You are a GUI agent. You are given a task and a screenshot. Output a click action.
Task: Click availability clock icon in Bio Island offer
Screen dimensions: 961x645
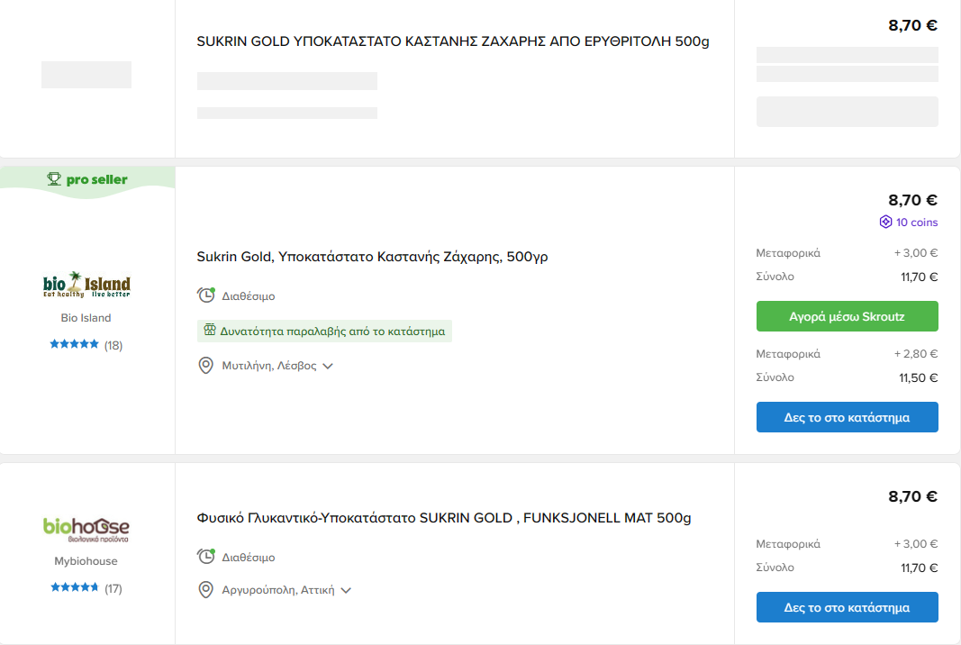pyautogui.click(x=206, y=295)
